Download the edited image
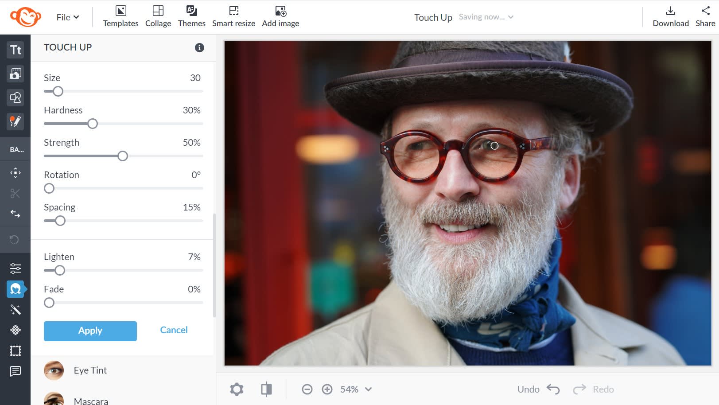The image size is (719, 405). tap(671, 17)
